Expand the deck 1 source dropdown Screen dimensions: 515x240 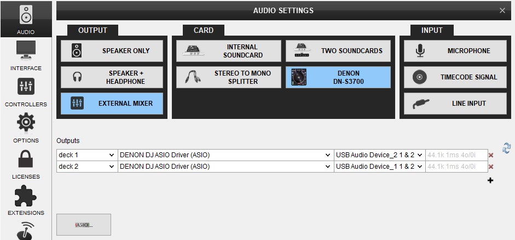87,155
